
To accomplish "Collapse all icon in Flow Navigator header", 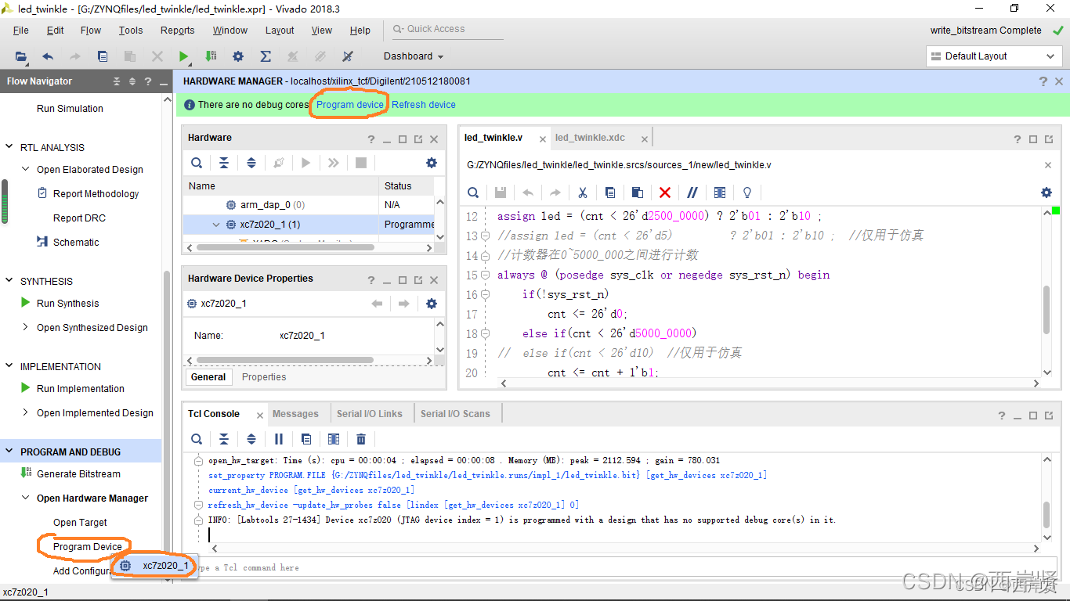I will coord(117,81).
